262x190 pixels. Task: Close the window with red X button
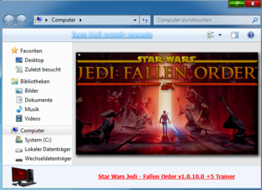(252, 3)
